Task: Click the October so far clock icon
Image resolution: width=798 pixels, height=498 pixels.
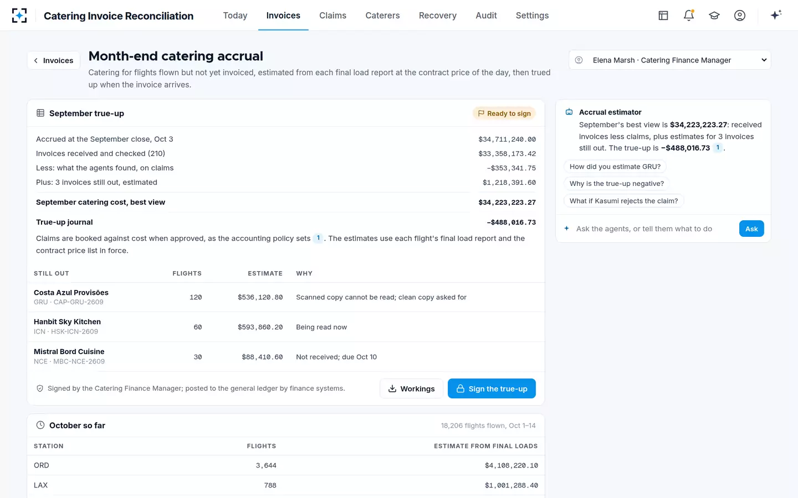Action: tap(40, 425)
